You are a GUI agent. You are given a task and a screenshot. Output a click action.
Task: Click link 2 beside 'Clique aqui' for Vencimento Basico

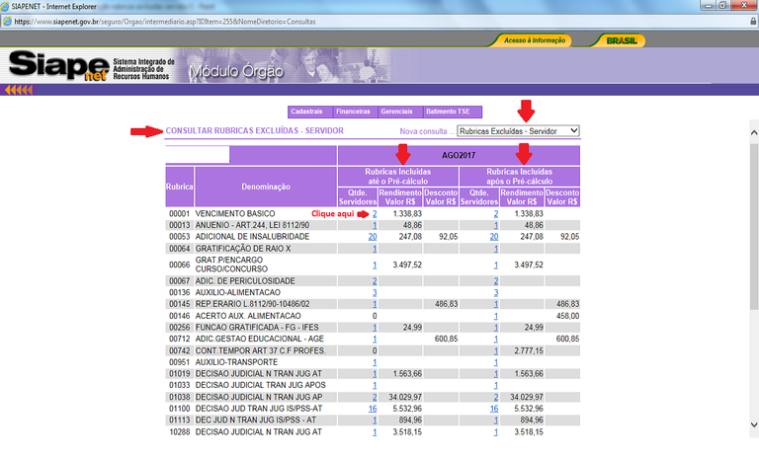pos(375,213)
